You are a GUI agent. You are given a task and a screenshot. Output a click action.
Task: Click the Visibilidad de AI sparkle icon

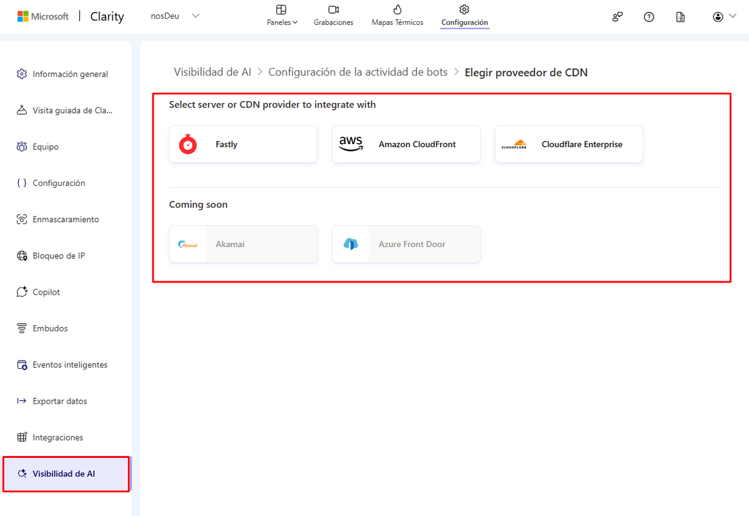pyautogui.click(x=22, y=474)
